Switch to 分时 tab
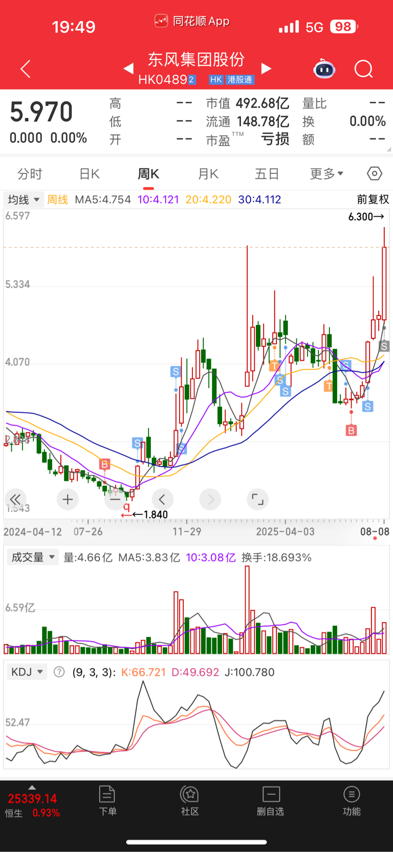Viewport: 393px width, 852px height. (30, 174)
